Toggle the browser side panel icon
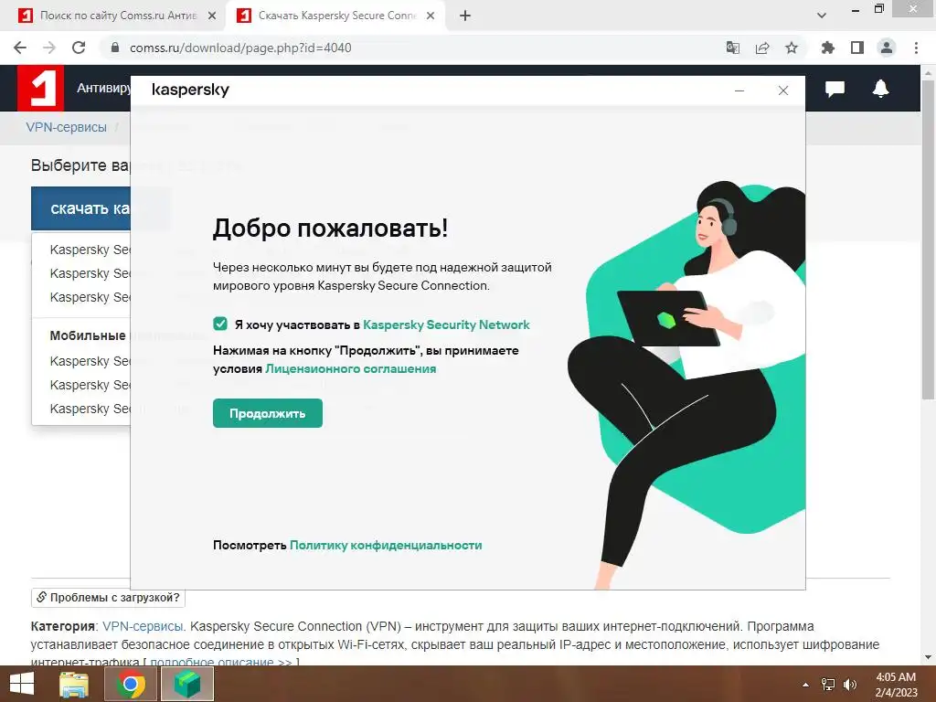 tap(857, 48)
